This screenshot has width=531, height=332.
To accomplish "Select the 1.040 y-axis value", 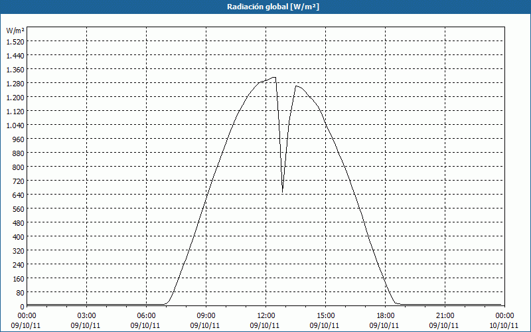I will (x=15, y=125).
